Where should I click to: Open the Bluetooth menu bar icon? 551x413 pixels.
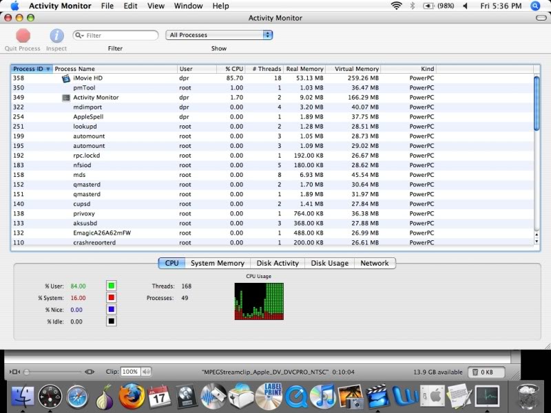pyautogui.click(x=413, y=6)
